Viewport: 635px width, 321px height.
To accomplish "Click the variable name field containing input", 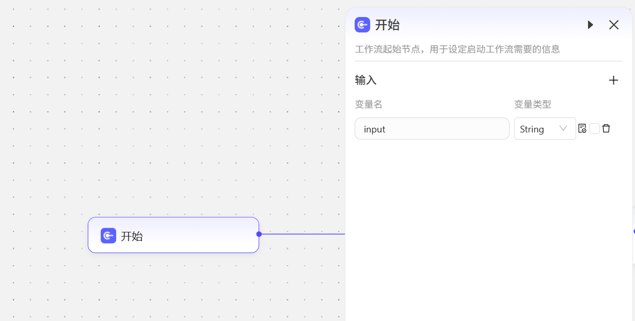I will point(432,128).
